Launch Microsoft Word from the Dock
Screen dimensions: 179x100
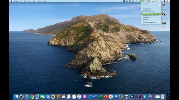tap(95, 97)
